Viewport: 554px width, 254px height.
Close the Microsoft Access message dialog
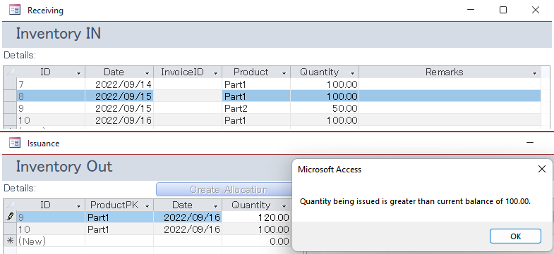point(541,169)
